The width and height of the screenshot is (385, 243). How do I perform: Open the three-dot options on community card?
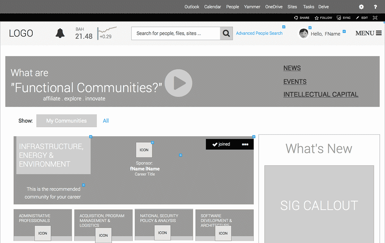245,144
